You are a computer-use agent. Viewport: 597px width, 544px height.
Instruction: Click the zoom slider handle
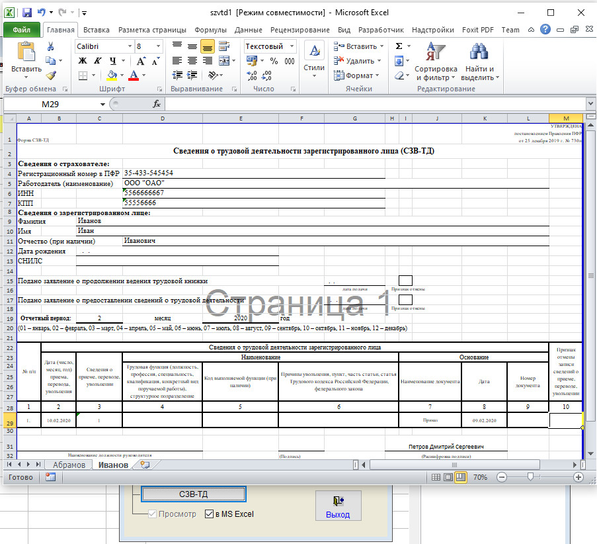530,477
